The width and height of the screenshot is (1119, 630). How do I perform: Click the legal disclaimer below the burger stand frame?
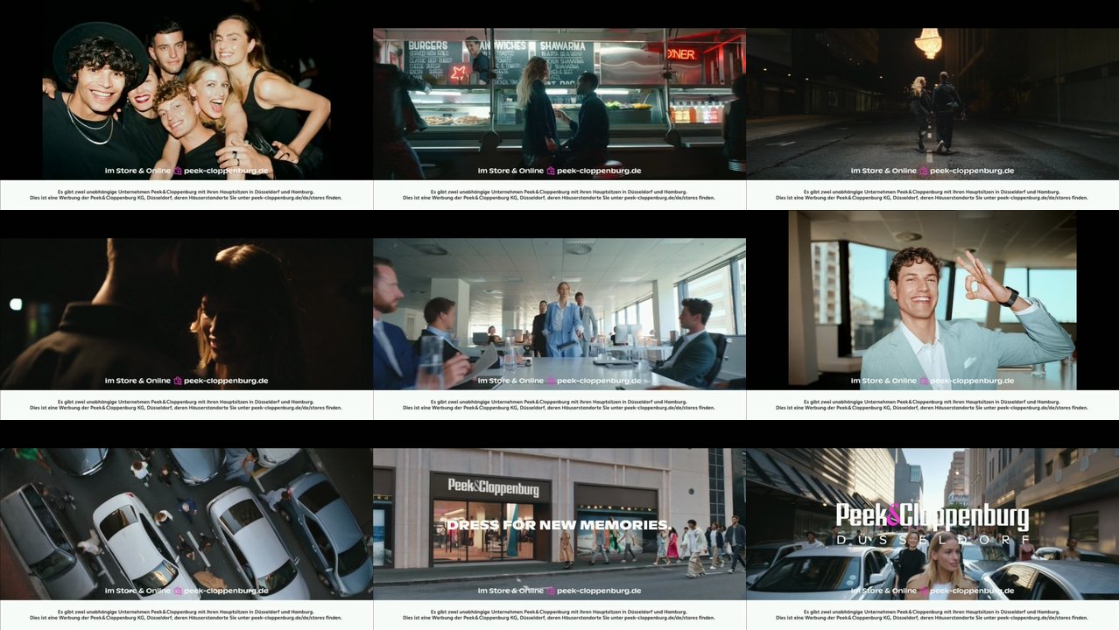pyautogui.click(x=559, y=194)
